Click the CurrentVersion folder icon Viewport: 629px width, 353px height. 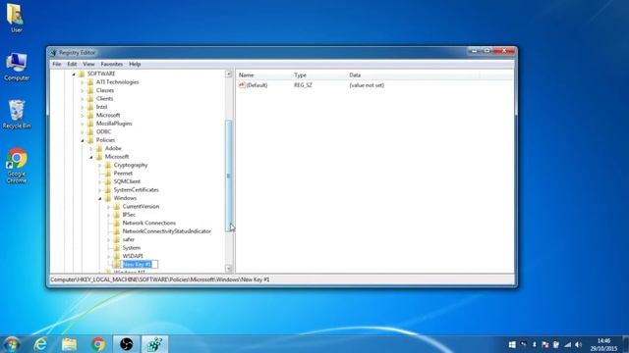(x=117, y=207)
